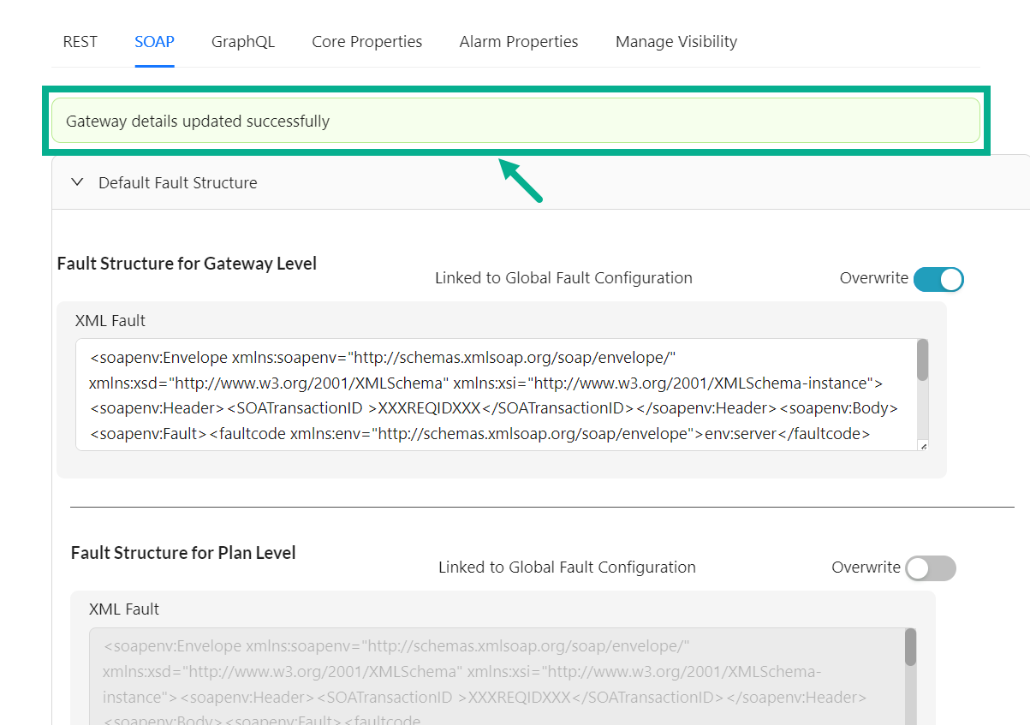
Task: Click the 'Gateway details updated successfully' banner
Action: [515, 121]
